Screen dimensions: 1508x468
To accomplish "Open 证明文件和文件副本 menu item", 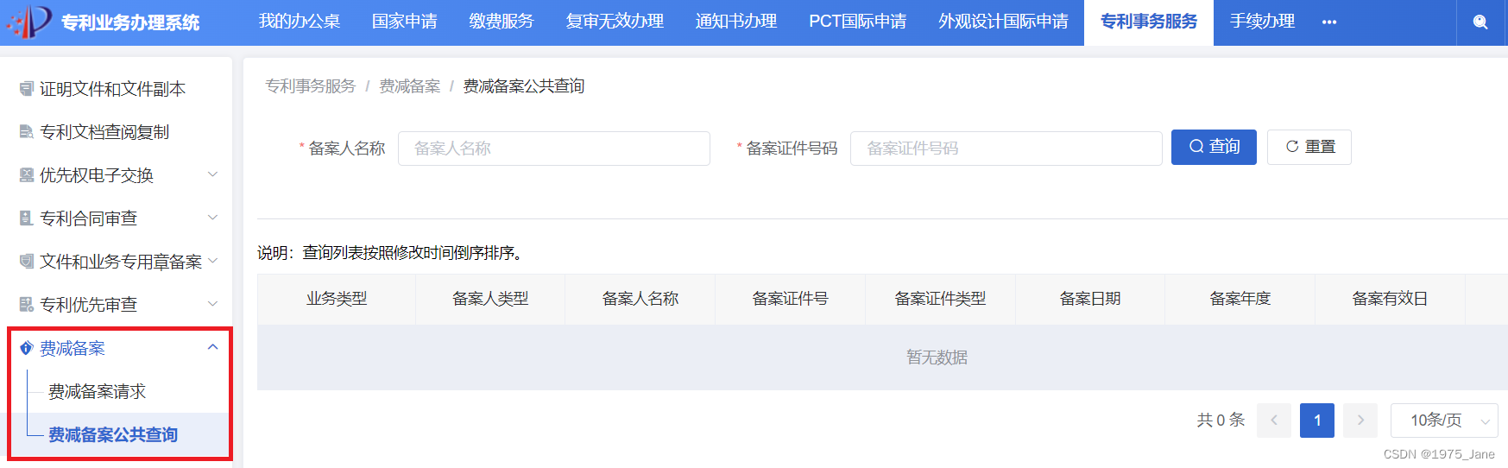I will tap(113, 89).
